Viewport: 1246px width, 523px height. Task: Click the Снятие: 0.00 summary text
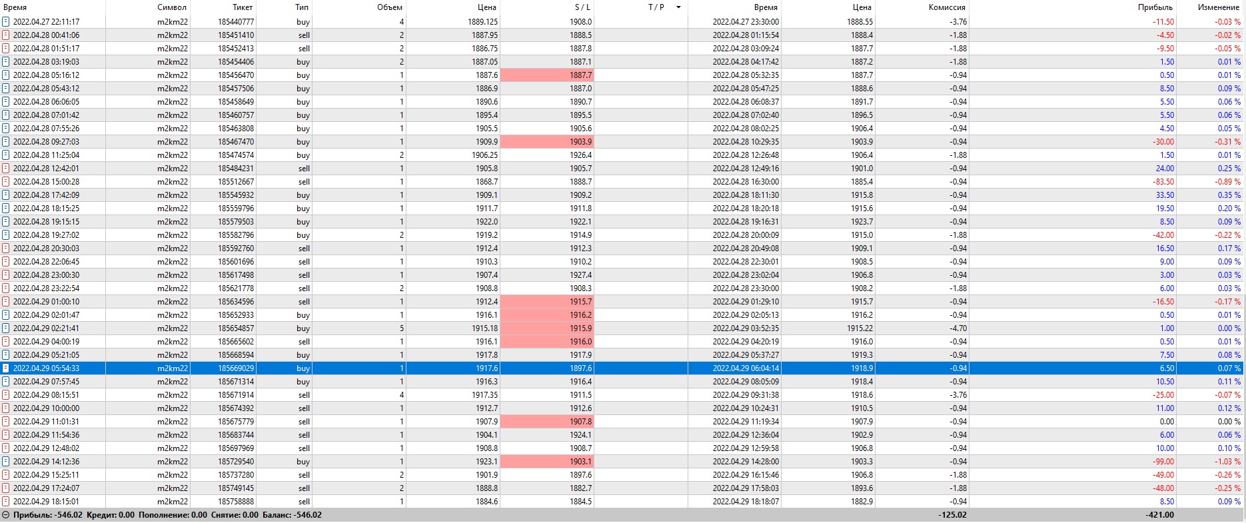coord(235,515)
